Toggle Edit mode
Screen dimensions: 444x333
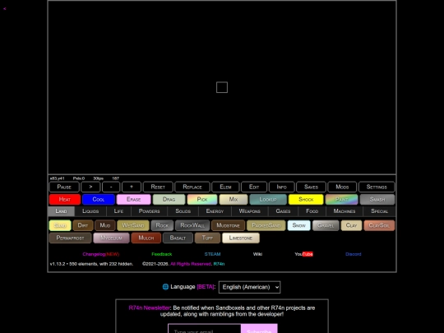coord(254,187)
